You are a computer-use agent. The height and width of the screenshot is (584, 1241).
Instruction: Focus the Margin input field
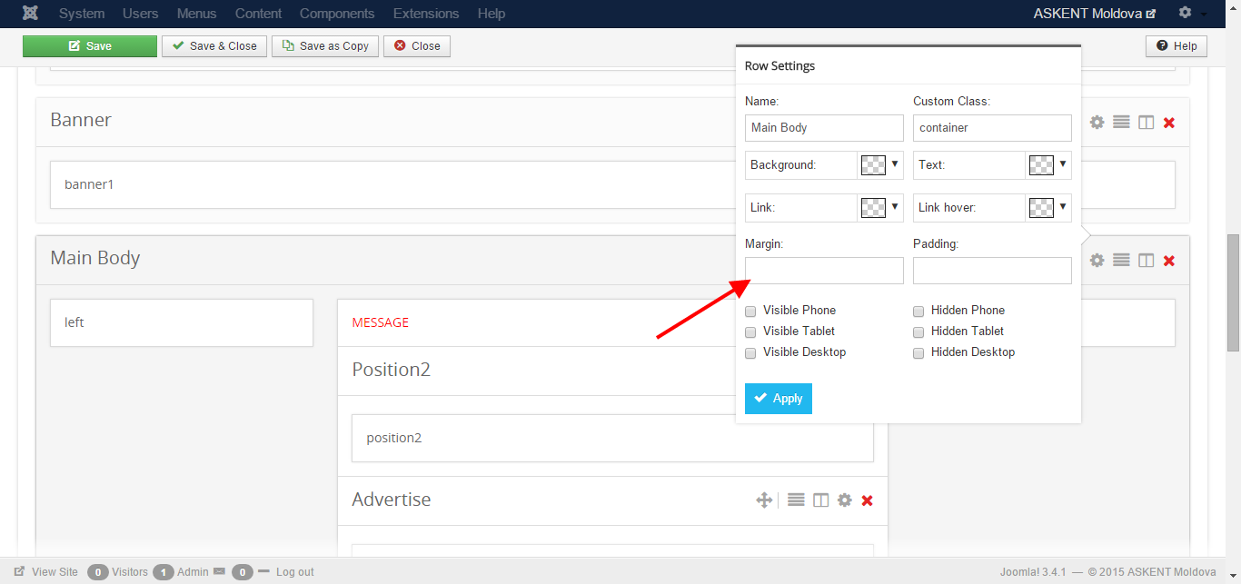pos(824,271)
